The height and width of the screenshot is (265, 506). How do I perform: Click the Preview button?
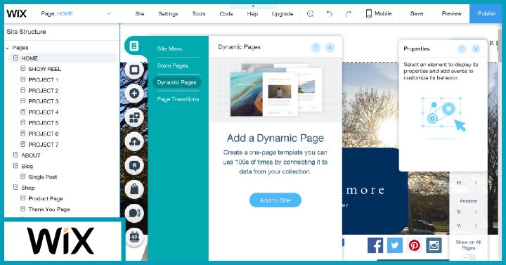[x=451, y=13]
